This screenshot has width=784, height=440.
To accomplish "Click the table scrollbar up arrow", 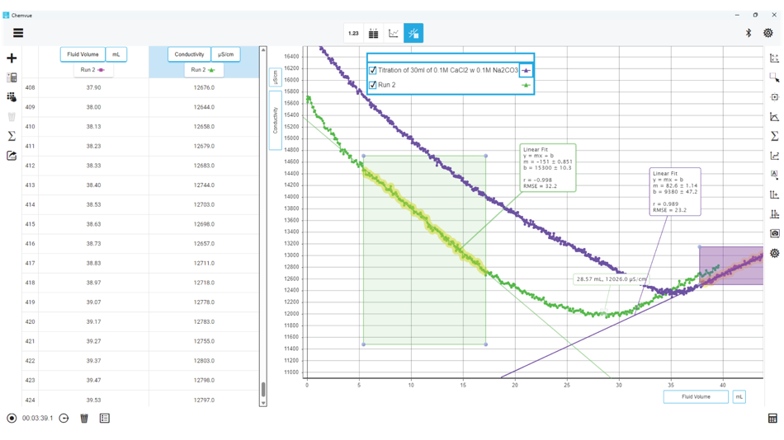I will (263, 50).
